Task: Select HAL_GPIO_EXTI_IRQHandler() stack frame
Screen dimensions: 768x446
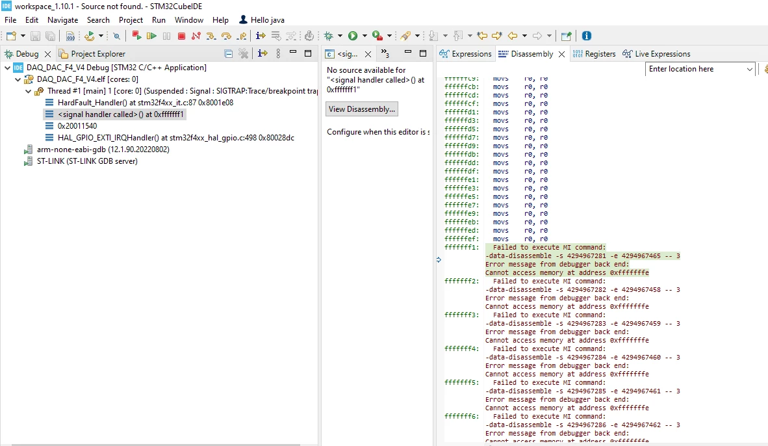Action: pos(175,138)
